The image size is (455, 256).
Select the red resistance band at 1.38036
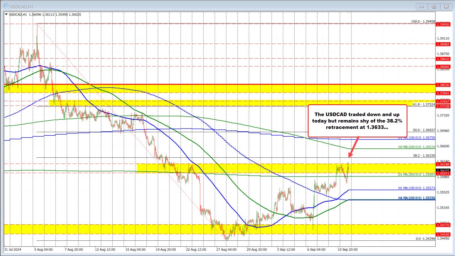(x=213, y=85)
